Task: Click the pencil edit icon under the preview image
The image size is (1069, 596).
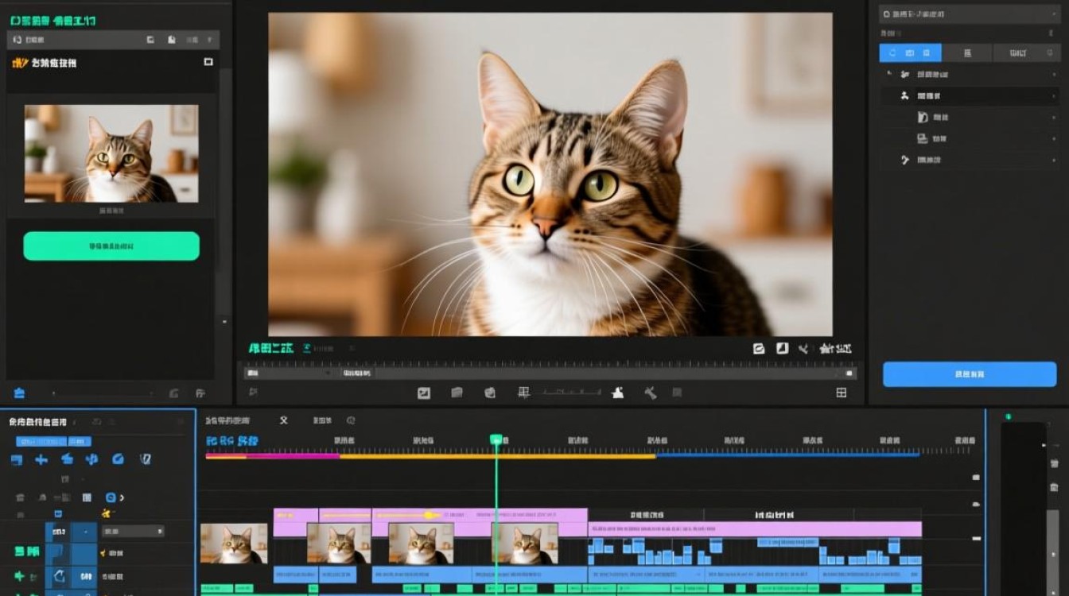Action: [x=758, y=348]
